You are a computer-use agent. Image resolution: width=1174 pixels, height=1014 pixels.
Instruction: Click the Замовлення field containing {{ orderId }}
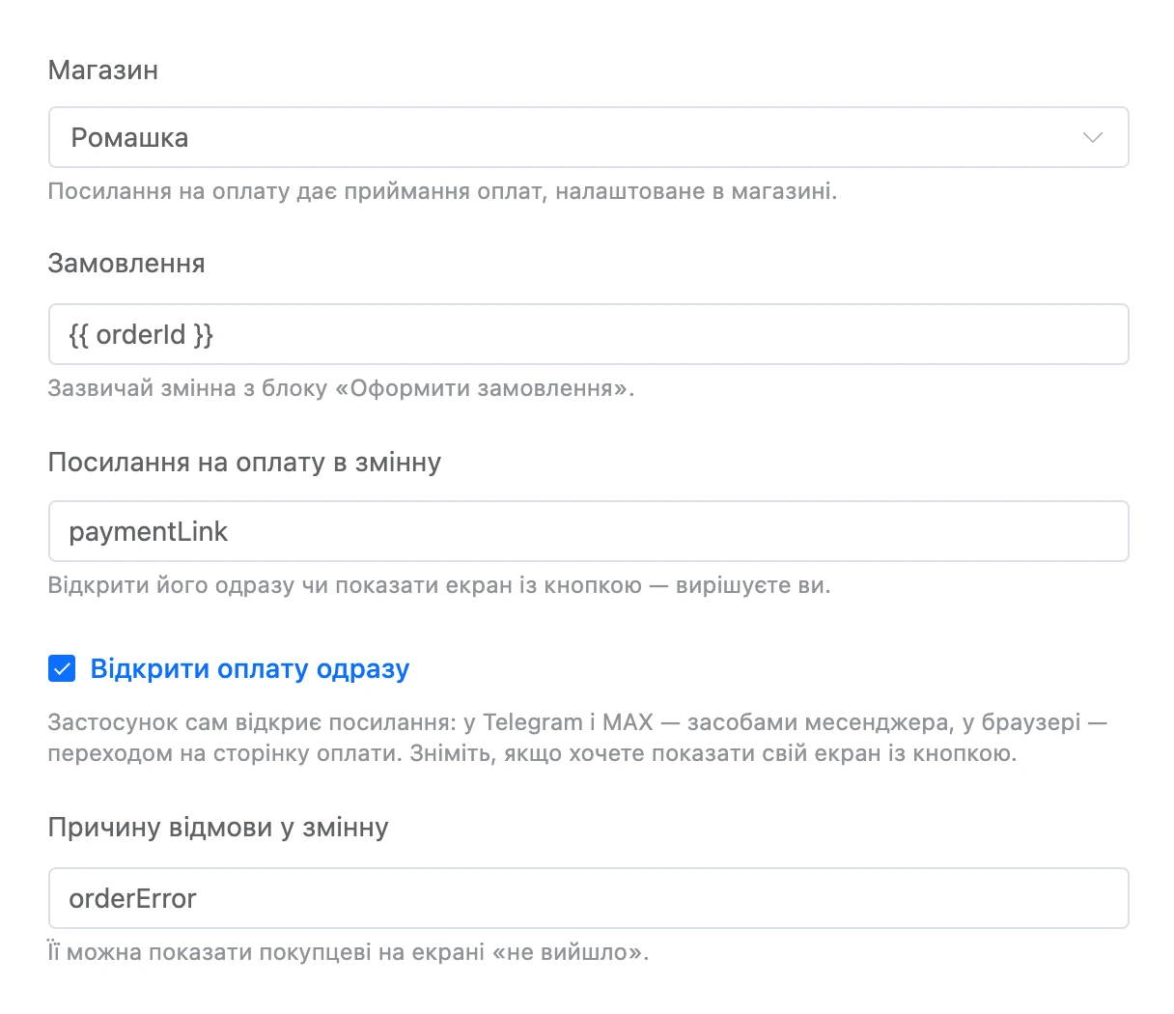click(x=588, y=334)
